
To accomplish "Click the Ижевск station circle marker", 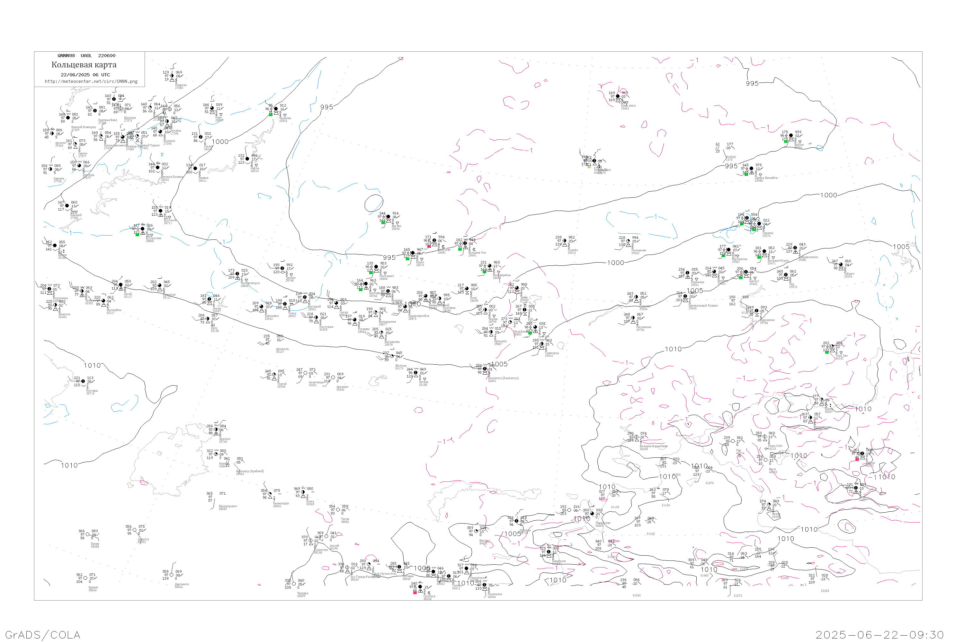I will tap(195, 168).
